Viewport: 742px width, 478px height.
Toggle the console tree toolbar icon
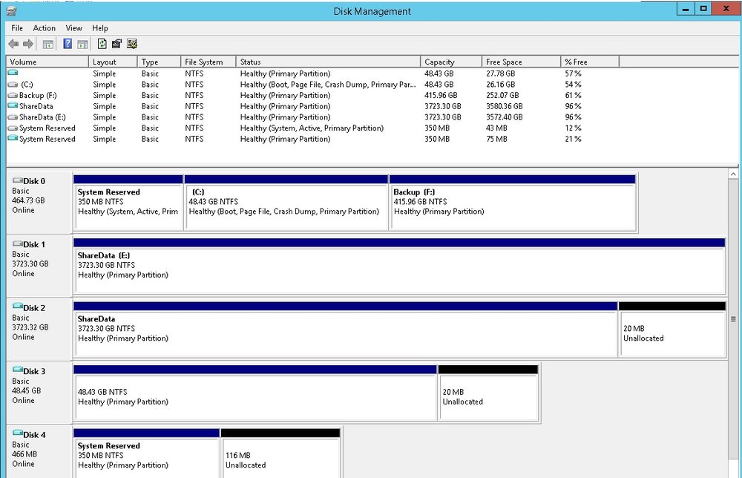coord(47,45)
